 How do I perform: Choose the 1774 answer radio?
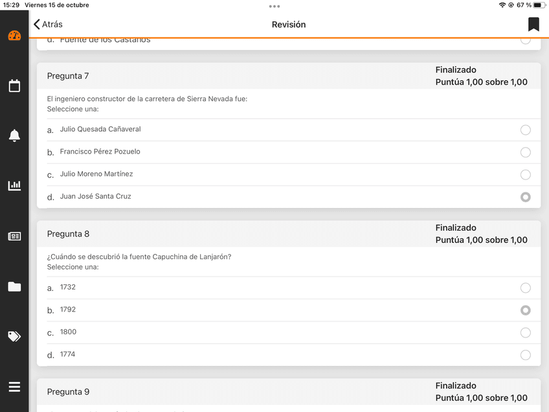coord(525,355)
